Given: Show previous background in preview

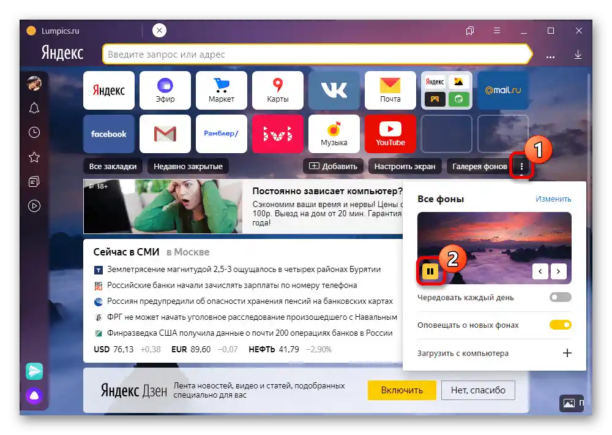Looking at the screenshot, I should point(540,271).
